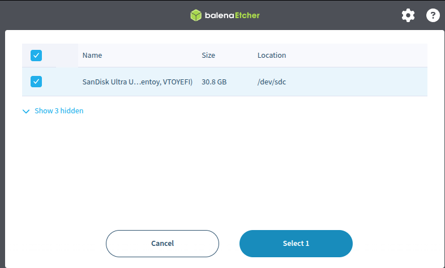Open settings with the gear icon
445x268 pixels.
point(408,15)
